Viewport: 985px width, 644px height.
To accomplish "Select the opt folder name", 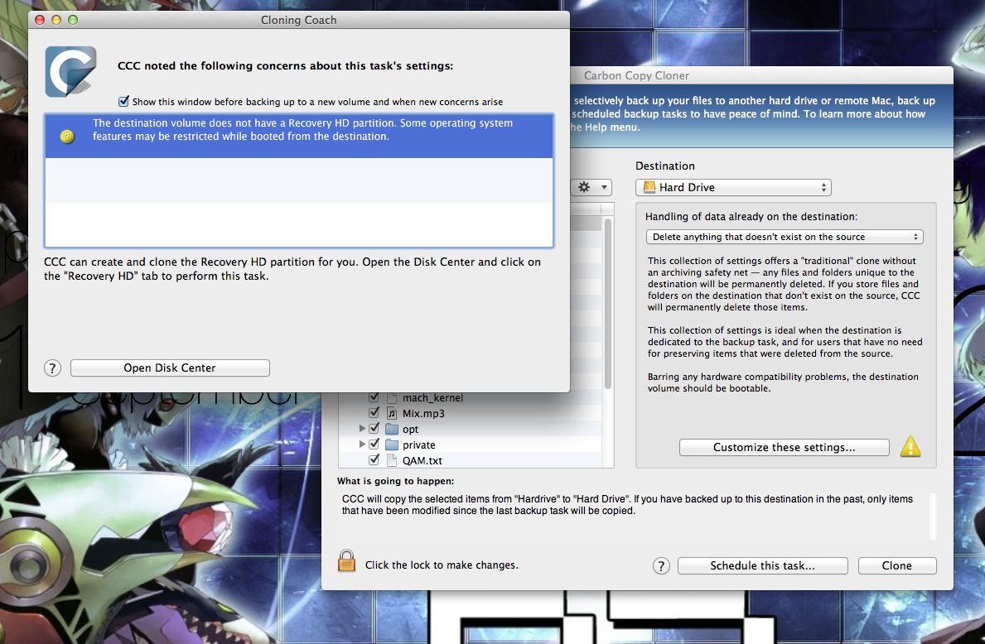I will 410,430.
